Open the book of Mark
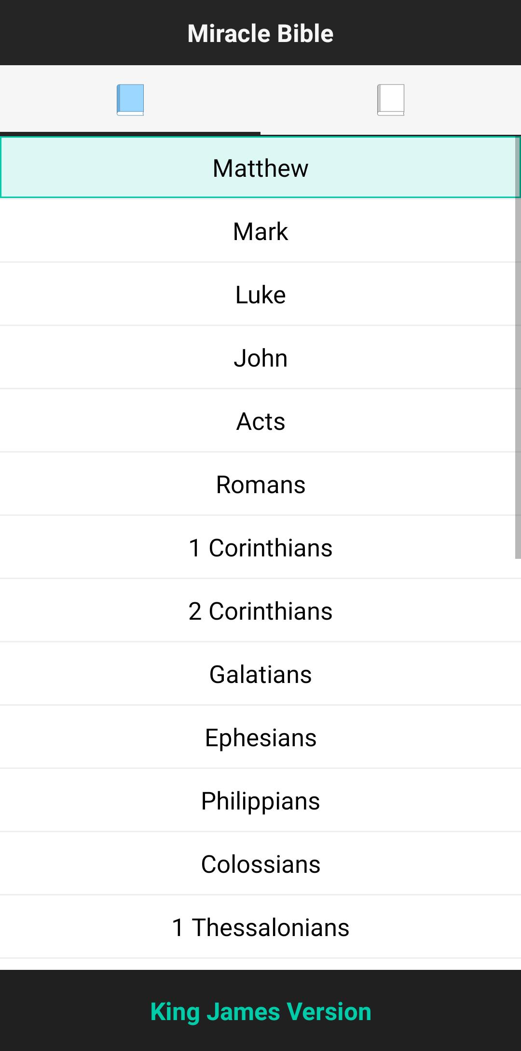Viewport: 521px width, 1051px height. pos(260,231)
